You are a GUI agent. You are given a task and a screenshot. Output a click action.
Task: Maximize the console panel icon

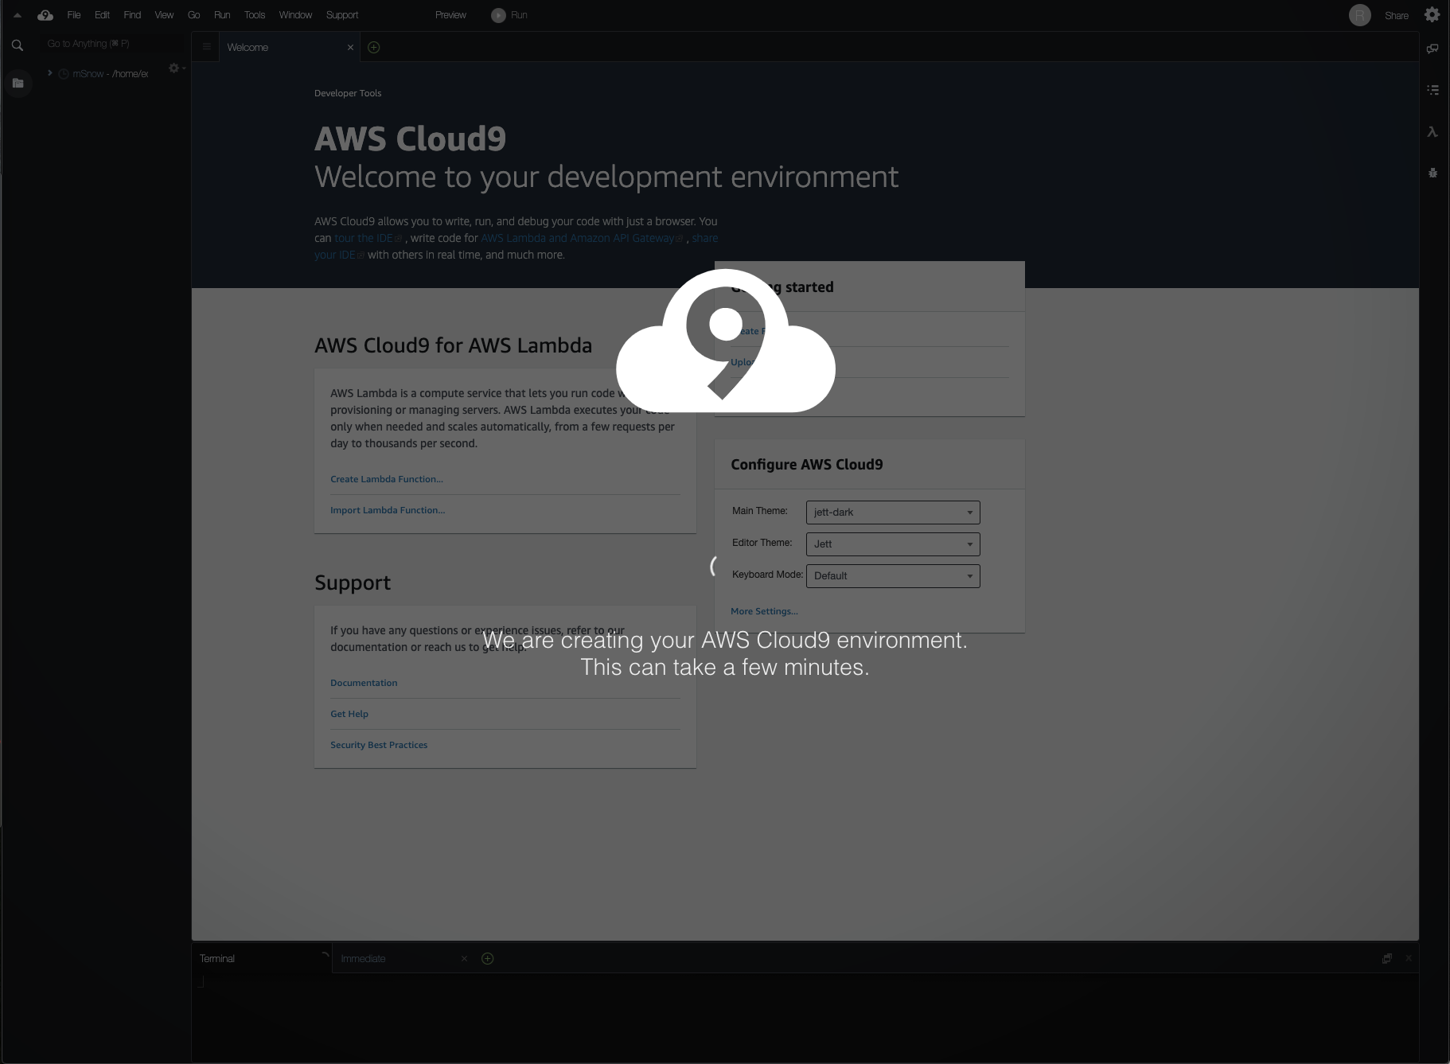pos(1387,958)
